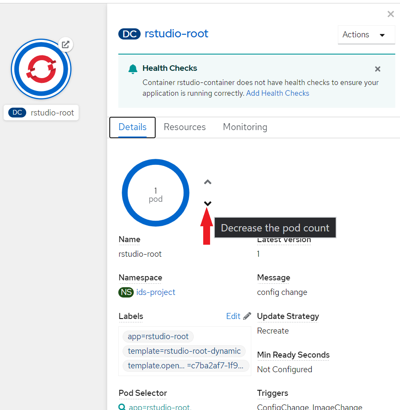Click the Update Strategy field heading

click(288, 316)
